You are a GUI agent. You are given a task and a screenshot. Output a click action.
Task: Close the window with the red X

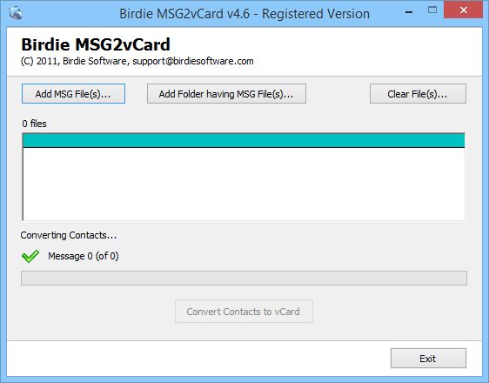[463, 10]
